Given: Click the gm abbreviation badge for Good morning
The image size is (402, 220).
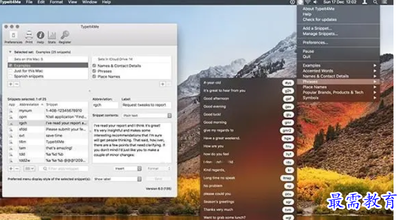Looking at the screenshot, I should (x=288, y=123).
